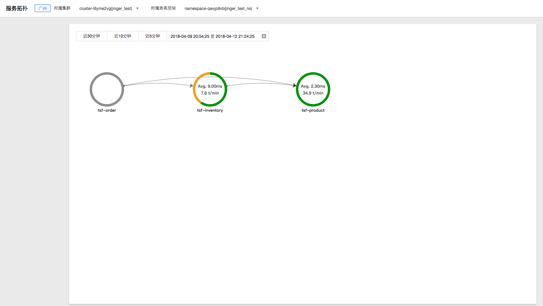The width and height of the screenshot is (543, 306).
Task: Click the orange segment of tsf-inventory ring
Action: click(x=195, y=89)
